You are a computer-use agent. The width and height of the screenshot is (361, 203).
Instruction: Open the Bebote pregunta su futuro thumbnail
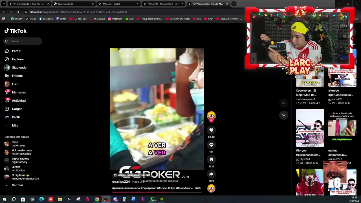(x=310, y=128)
